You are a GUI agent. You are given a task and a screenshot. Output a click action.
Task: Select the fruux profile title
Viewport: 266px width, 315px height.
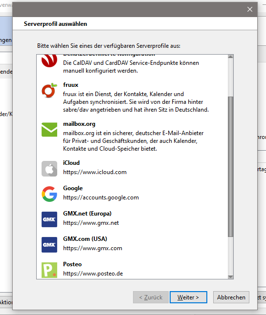click(71, 85)
